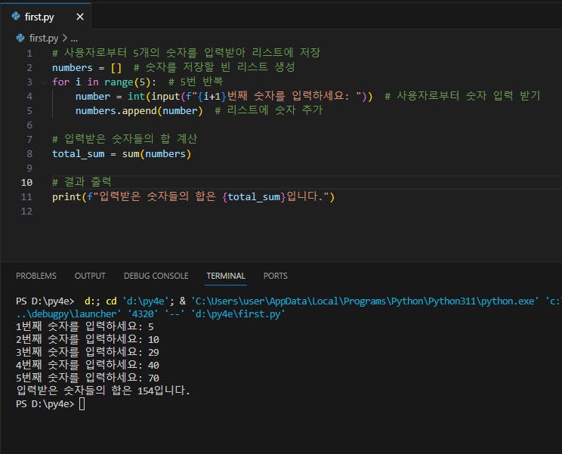Switch to the PORTS tab
562x454 pixels.
pyautogui.click(x=275, y=276)
